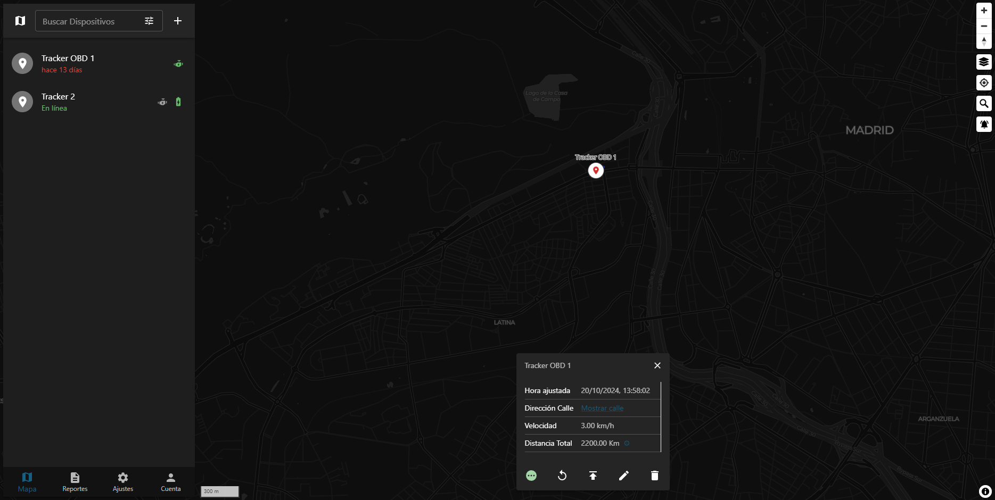
Task: Delete Tracker OBD 1 via the trash icon
Action: [x=654, y=476]
